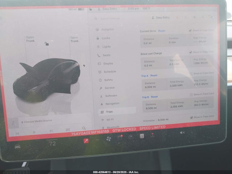Open Seats settings

point(104,55)
